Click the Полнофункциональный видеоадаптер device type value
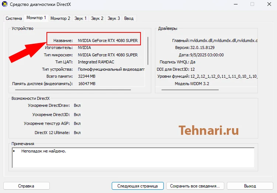This screenshot has height=193, width=277. [111, 69]
